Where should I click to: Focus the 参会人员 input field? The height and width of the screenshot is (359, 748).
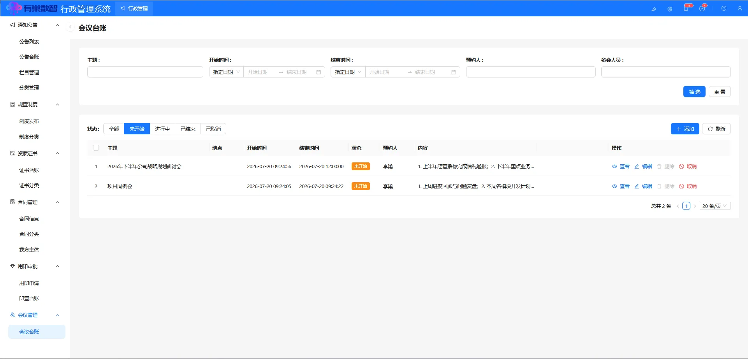point(666,72)
